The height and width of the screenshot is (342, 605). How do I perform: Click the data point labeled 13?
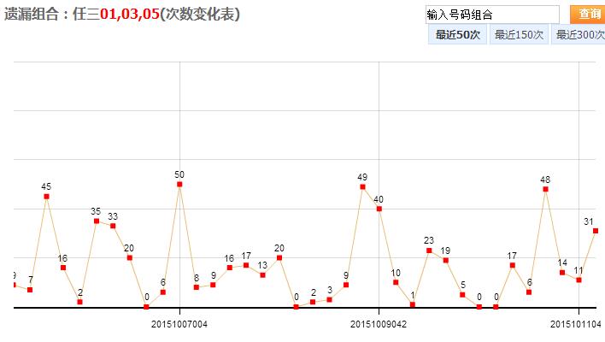point(262,275)
